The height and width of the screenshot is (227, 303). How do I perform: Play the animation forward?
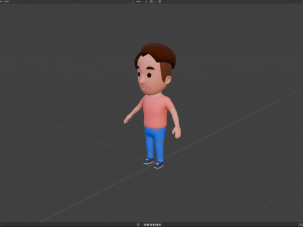tap(154, 225)
